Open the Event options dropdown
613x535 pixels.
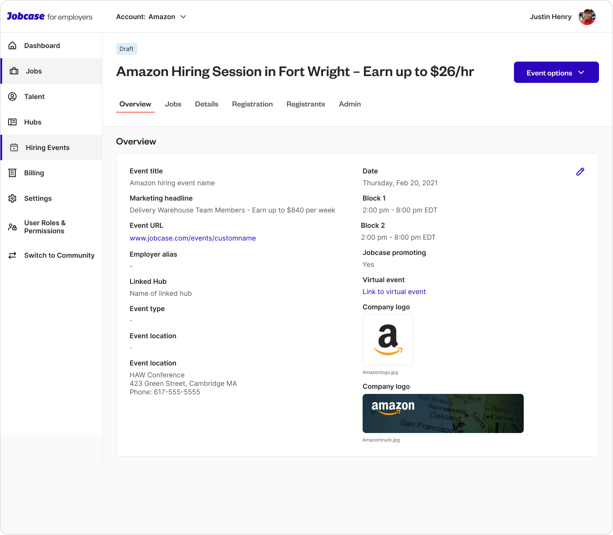pyautogui.click(x=556, y=72)
